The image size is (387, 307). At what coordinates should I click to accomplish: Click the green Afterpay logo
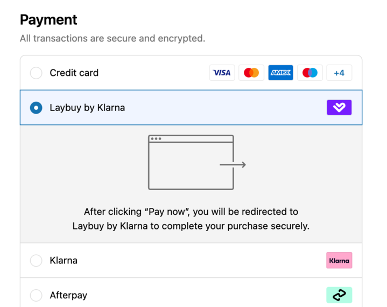point(339,295)
